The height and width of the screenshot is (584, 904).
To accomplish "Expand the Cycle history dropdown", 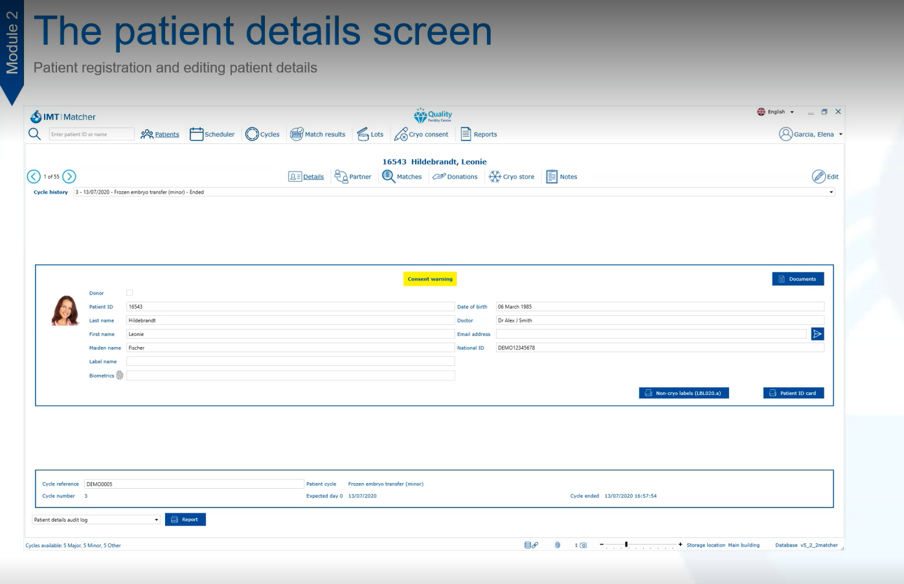I will coord(831,192).
